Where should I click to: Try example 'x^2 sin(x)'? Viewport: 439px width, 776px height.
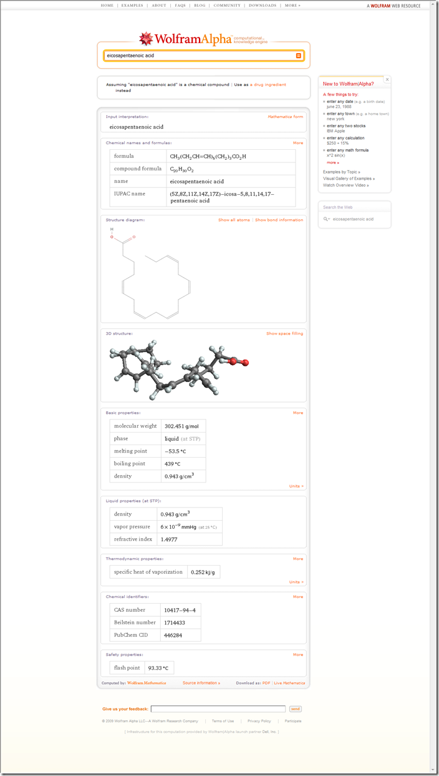pyautogui.click(x=337, y=155)
